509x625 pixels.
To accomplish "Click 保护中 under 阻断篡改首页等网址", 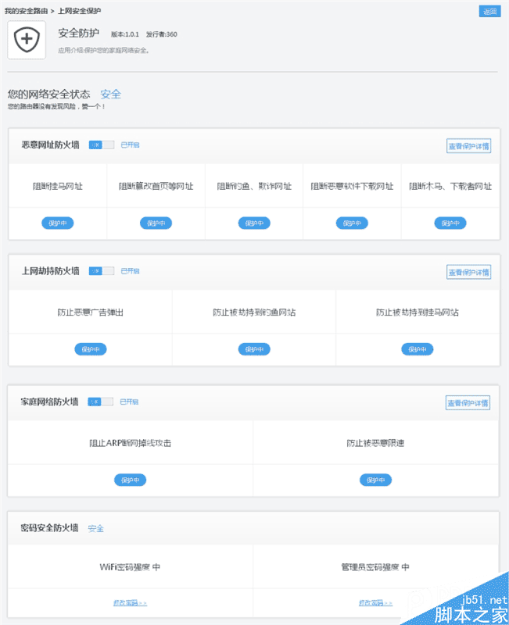I will (156, 223).
